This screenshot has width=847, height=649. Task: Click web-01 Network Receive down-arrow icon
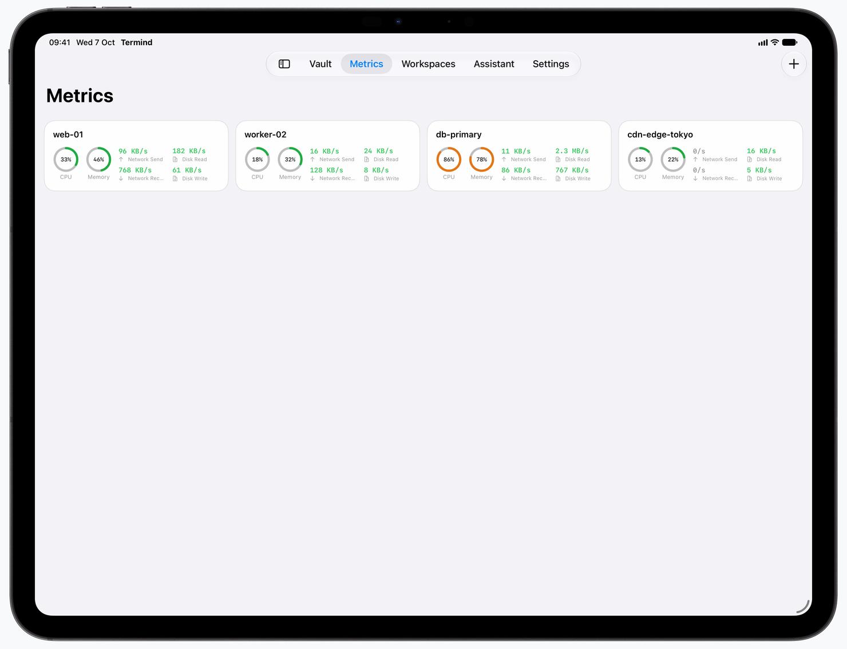coord(121,178)
